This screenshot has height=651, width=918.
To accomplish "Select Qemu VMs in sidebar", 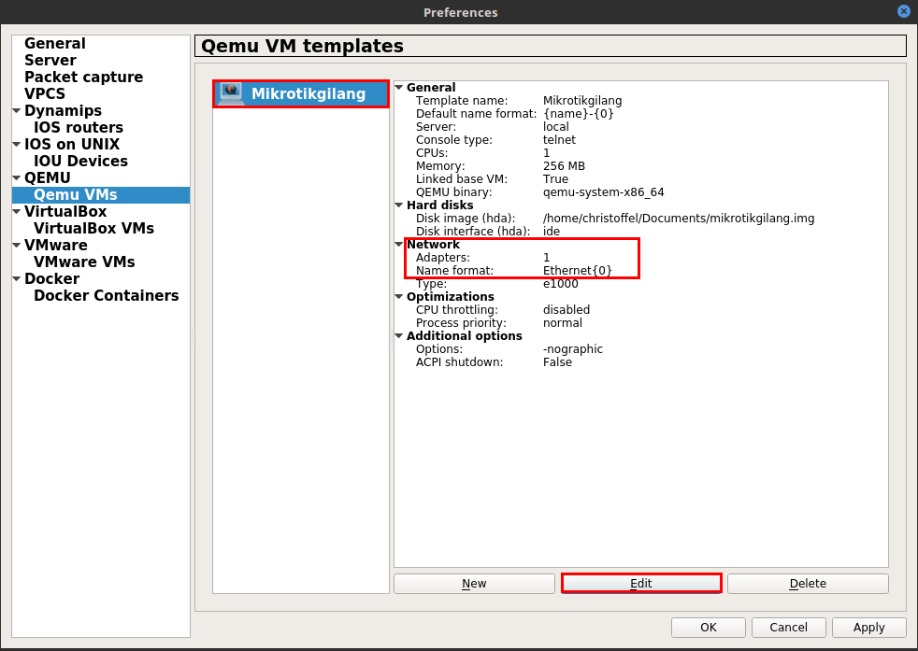I will coord(76,195).
